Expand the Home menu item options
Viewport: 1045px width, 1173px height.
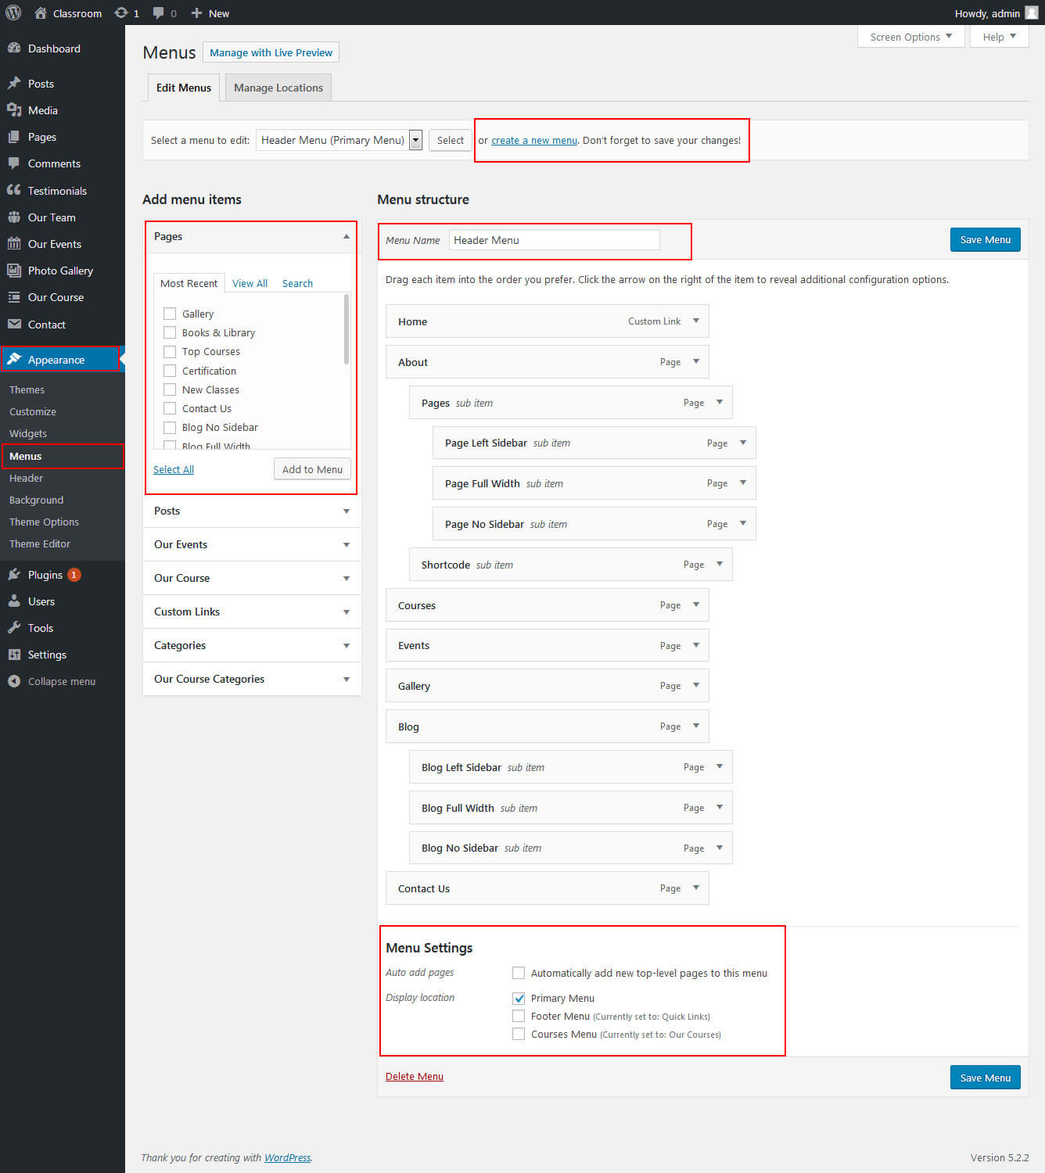695,321
